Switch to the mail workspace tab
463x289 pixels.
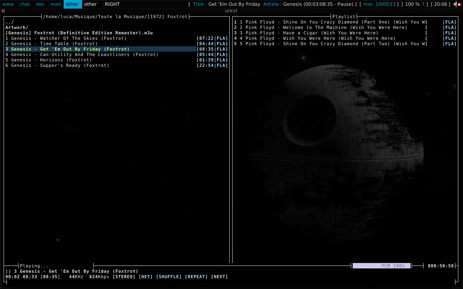(55, 4)
